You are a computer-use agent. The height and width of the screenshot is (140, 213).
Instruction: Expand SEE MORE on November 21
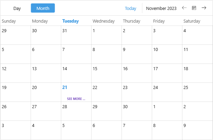point(76,99)
